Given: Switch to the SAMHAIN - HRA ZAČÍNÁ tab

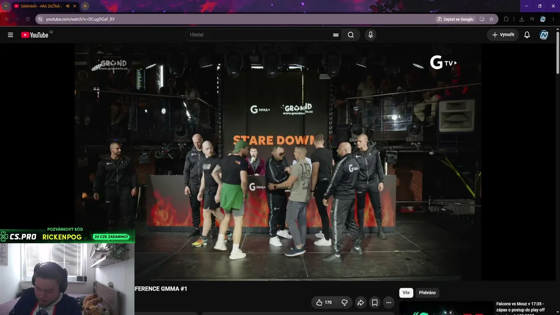Looking at the screenshot, I should (39, 6).
